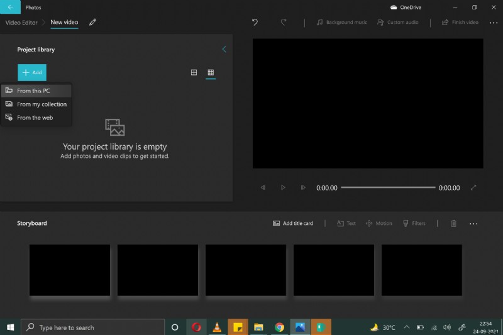
Task: Open Sticky Notes from taskbar
Action: point(238,327)
